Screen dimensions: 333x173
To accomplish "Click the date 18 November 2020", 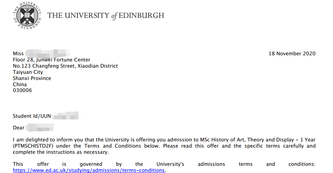I will [x=292, y=54].
